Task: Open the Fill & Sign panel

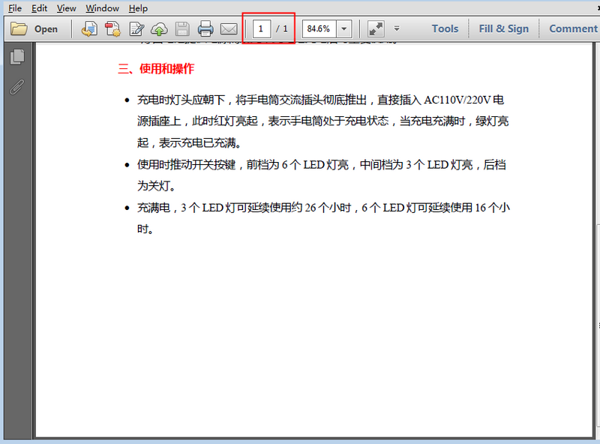Action: coord(503,28)
